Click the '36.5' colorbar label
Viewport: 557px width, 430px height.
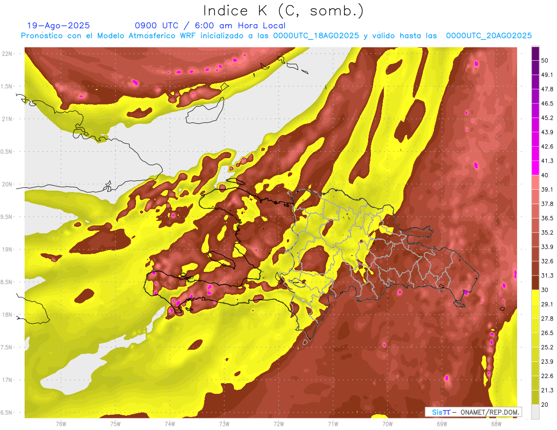[547, 218]
